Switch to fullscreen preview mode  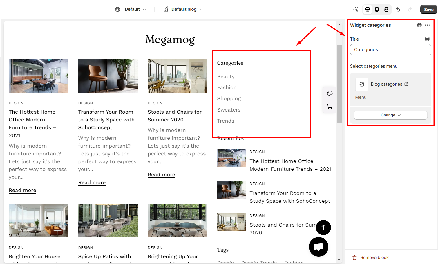point(386,9)
